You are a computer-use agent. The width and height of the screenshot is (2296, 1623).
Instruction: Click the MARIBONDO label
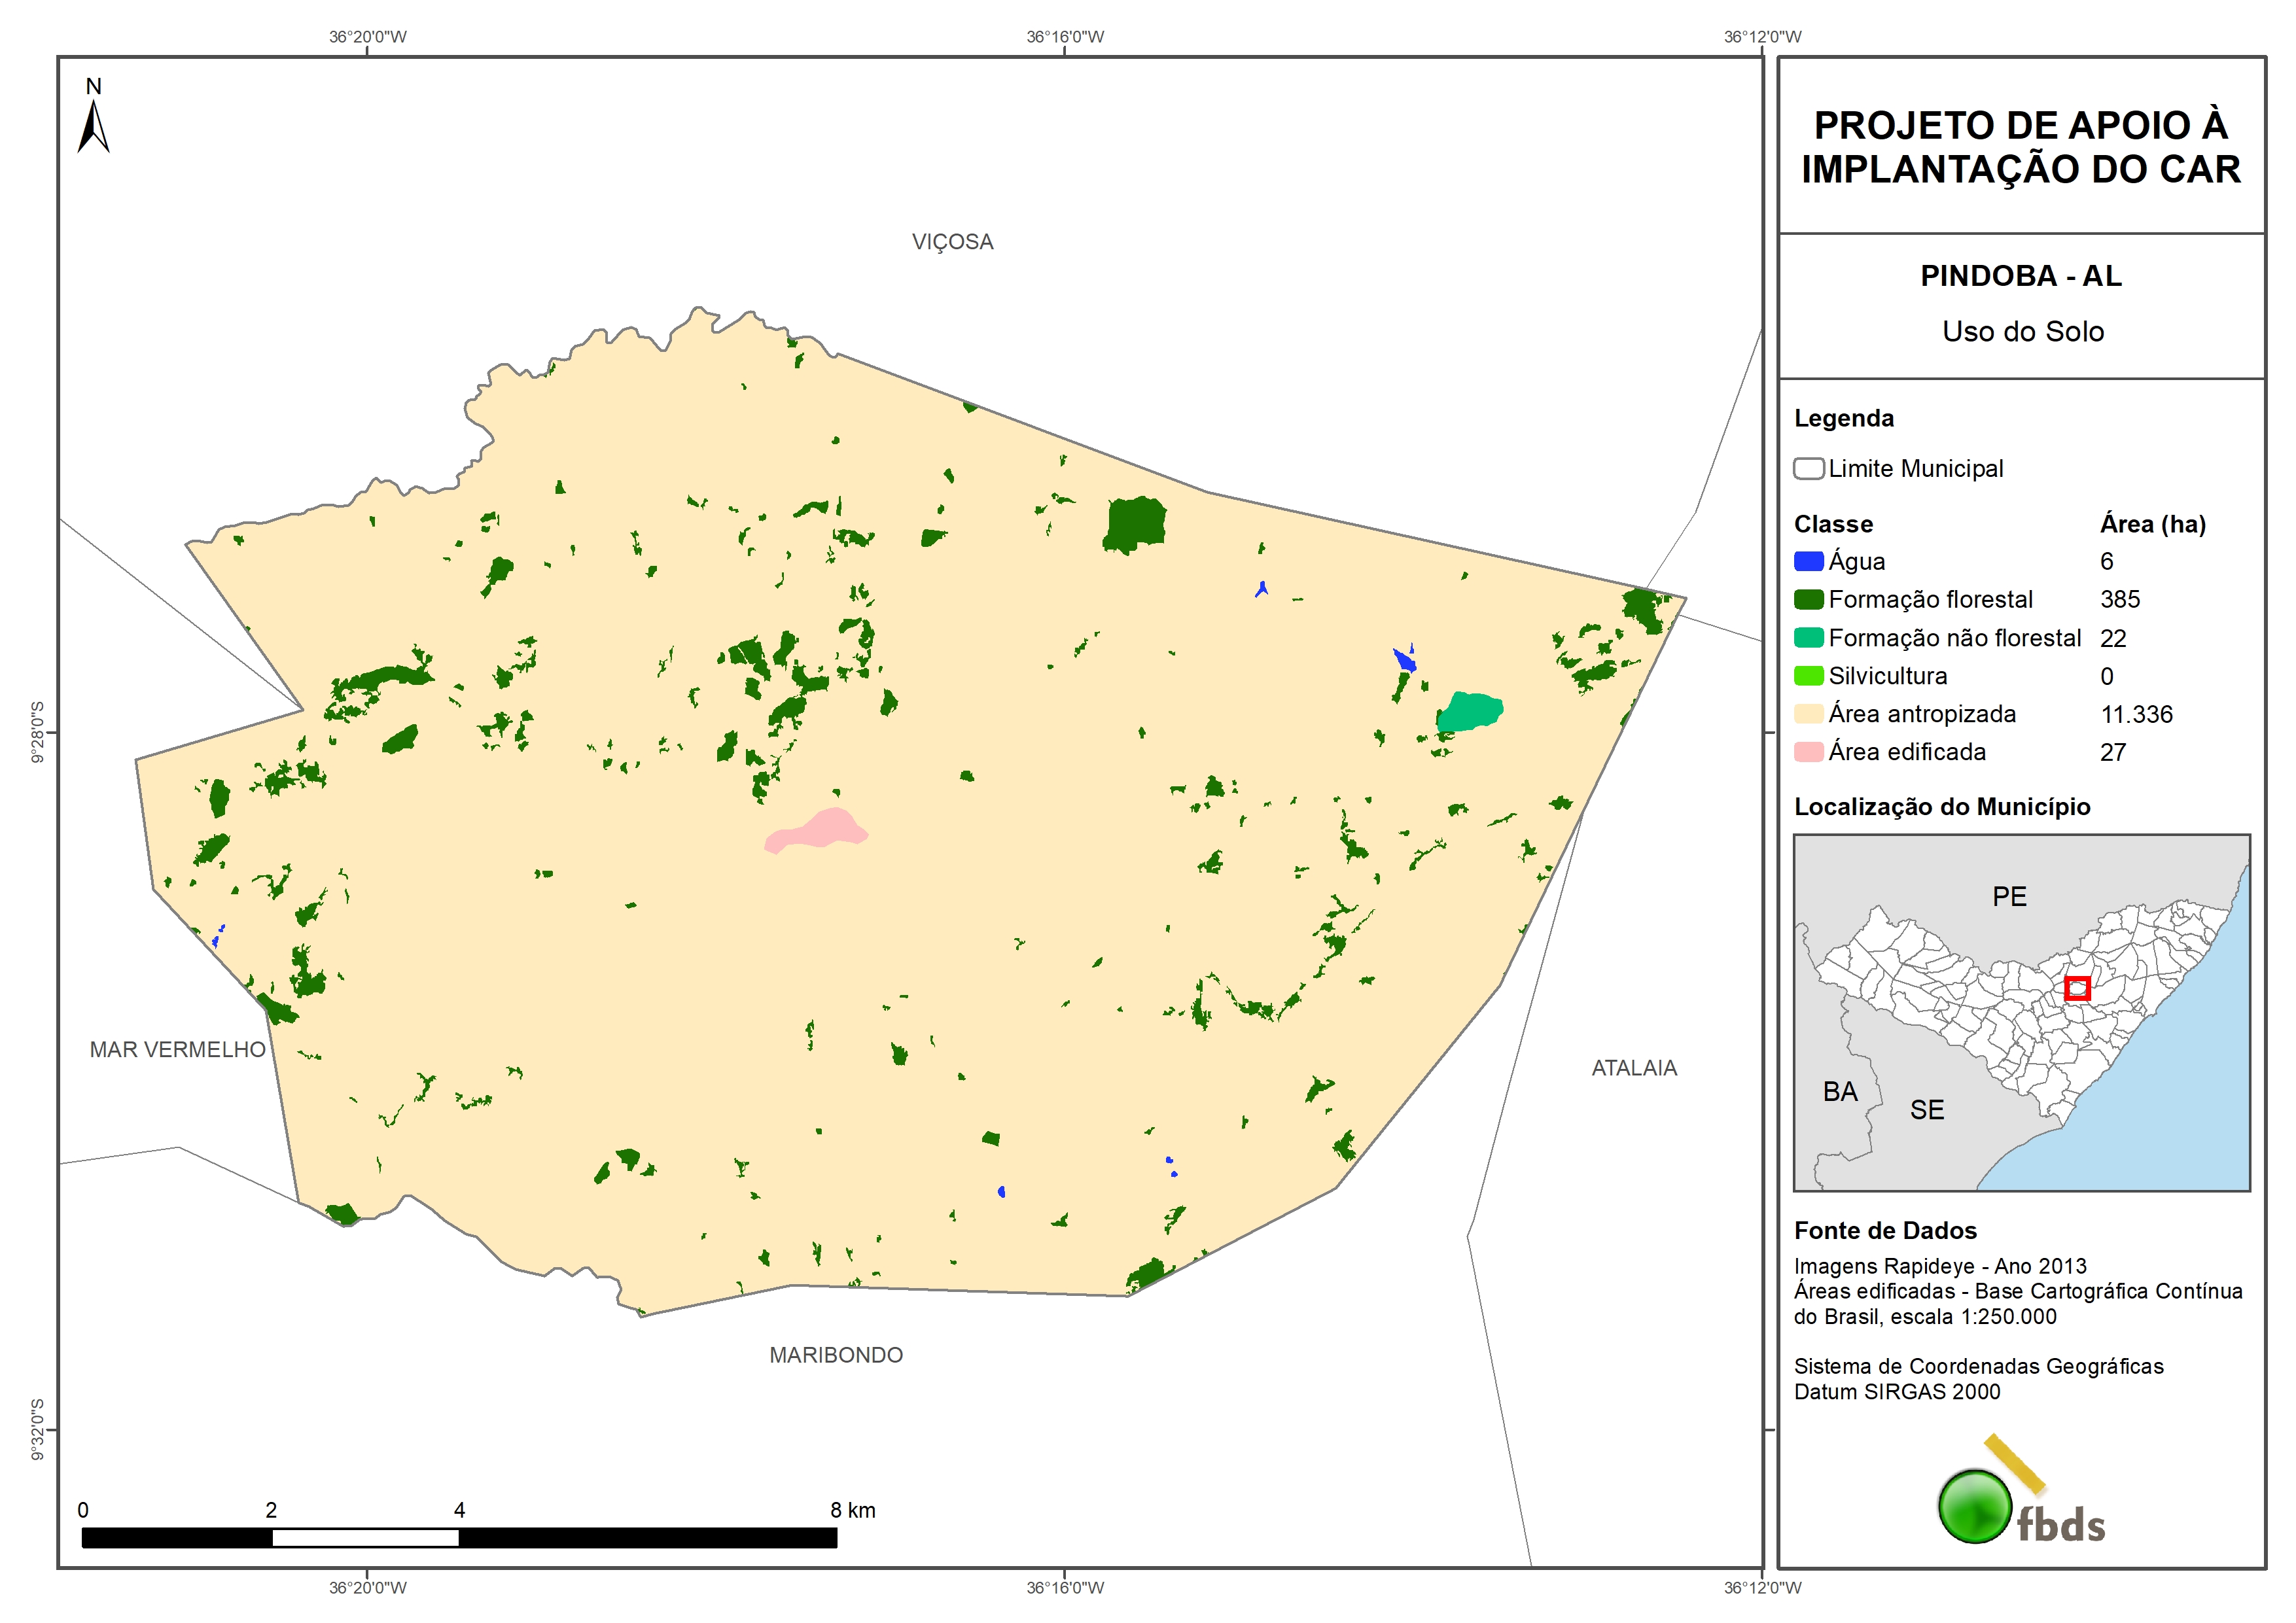coord(836,1355)
